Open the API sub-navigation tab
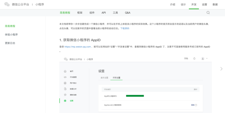 pos(103,13)
